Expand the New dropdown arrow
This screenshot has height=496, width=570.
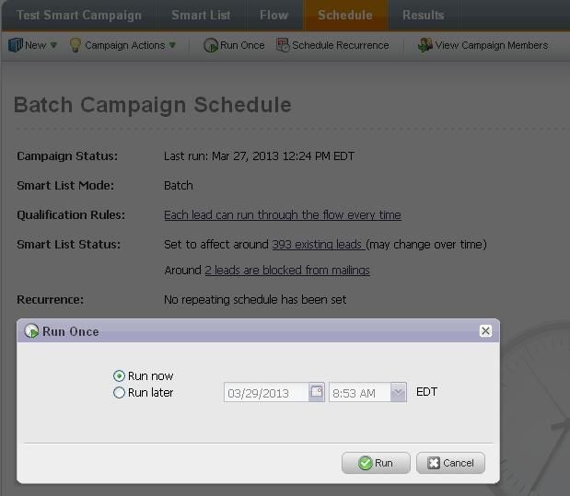point(53,45)
